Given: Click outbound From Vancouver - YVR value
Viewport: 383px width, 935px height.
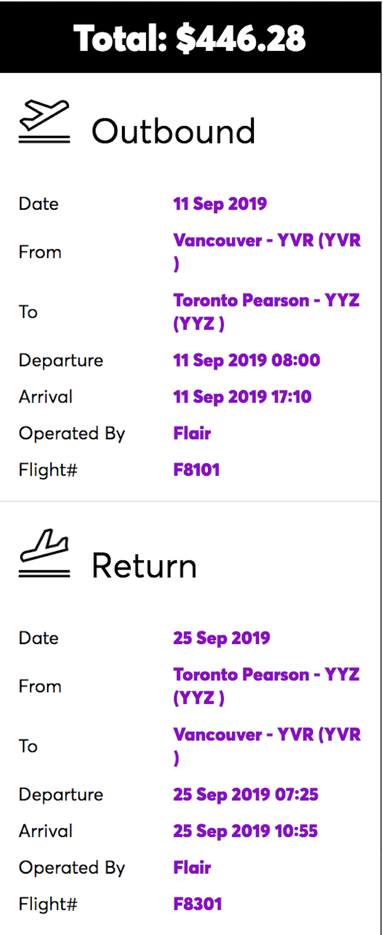Looking at the screenshot, I should pyautogui.click(x=267, y=252).
